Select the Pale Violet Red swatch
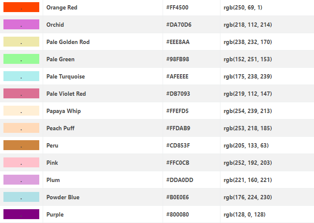The height and width of the screenshot is (223, 314). click(x=21, y=94)
